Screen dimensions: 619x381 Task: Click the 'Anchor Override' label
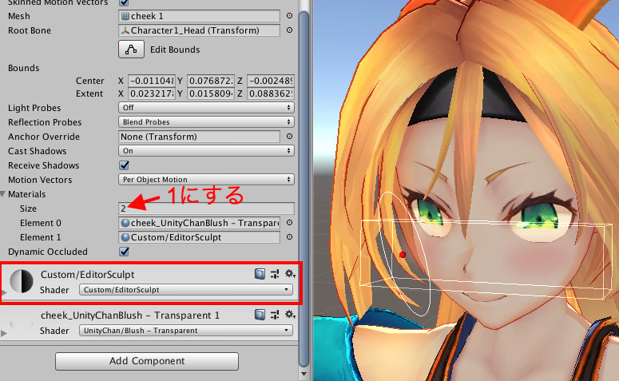44,137
